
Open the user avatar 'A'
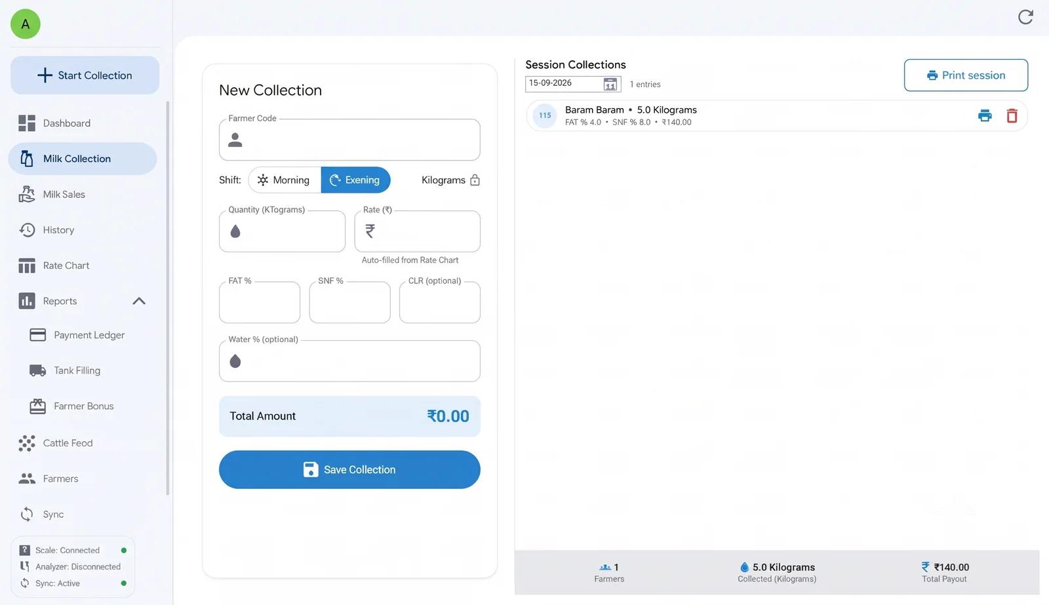coord(26,24)
